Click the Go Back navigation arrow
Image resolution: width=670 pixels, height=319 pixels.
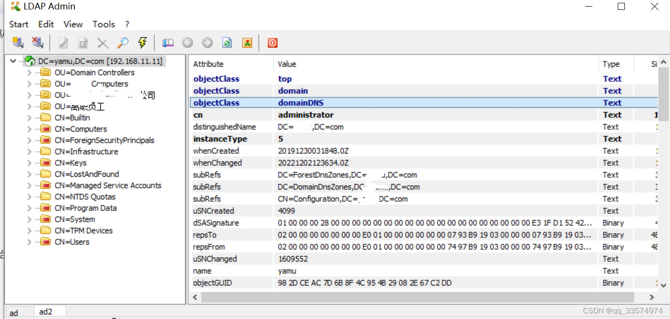(187, 42)
